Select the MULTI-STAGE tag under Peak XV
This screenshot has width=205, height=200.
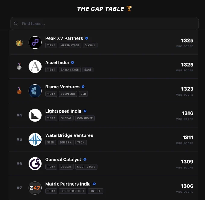coord(70,45)
